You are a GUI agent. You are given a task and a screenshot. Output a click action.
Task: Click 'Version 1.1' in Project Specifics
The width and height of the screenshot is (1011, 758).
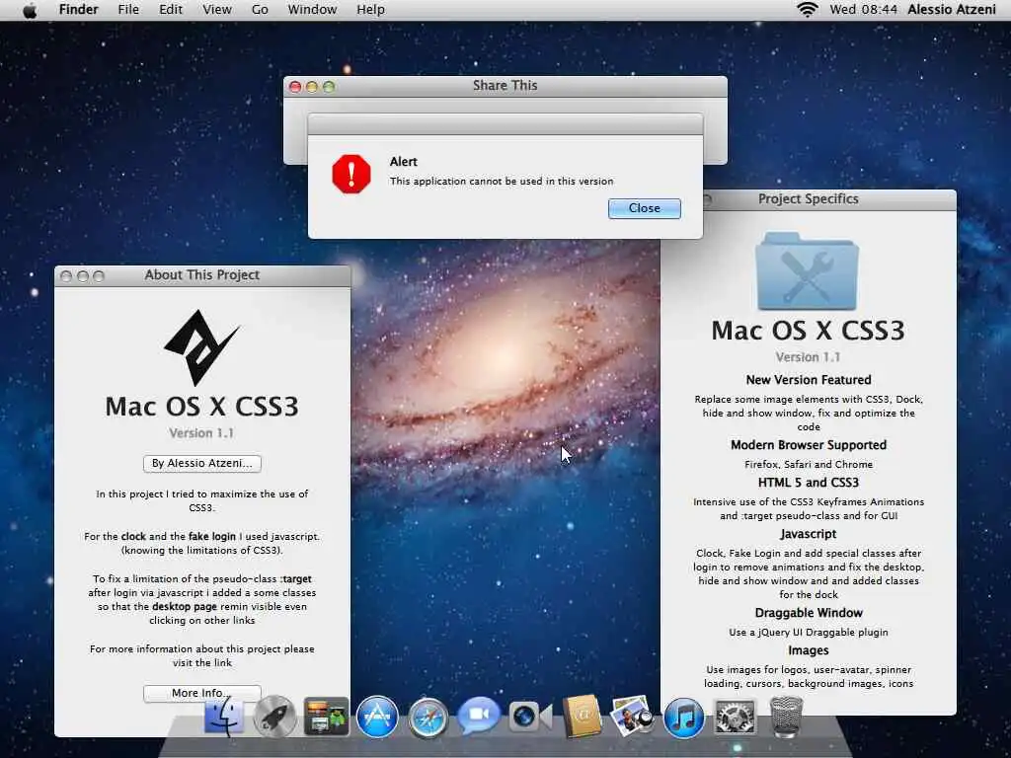[x=808, y=357]
